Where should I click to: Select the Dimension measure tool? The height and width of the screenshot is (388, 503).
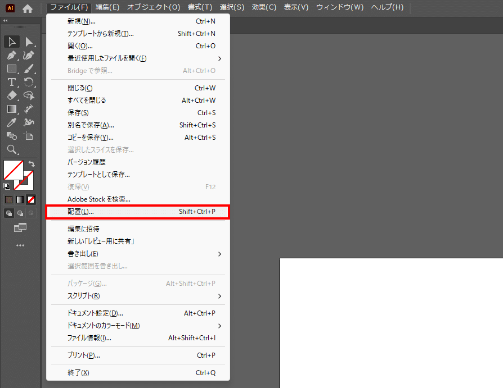click(x=29, y=109)
